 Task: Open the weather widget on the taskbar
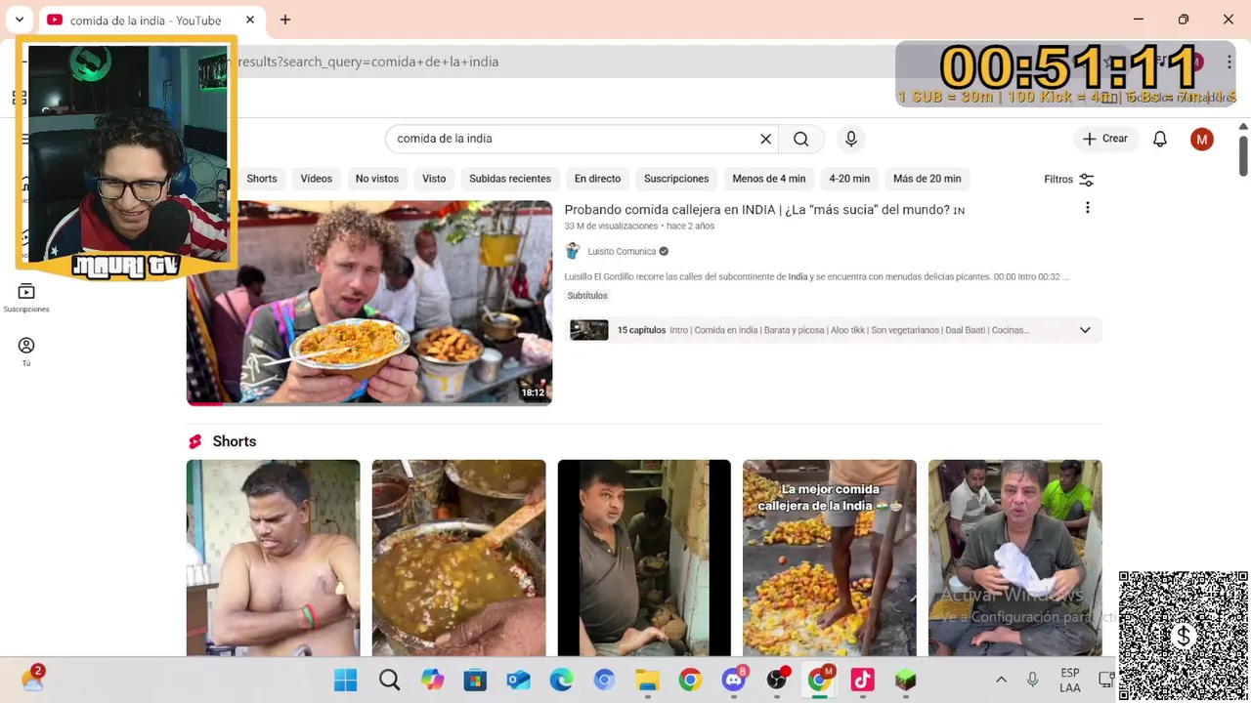pos(32,680)
